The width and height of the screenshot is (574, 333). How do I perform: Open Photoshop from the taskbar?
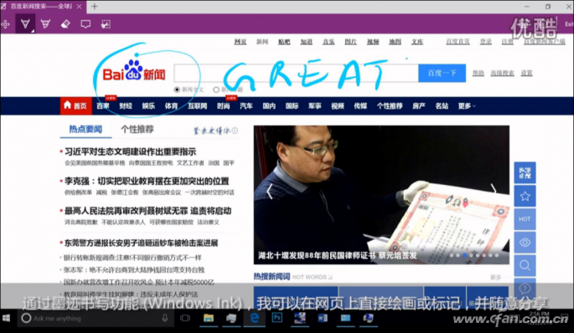[x=277, y=318]
